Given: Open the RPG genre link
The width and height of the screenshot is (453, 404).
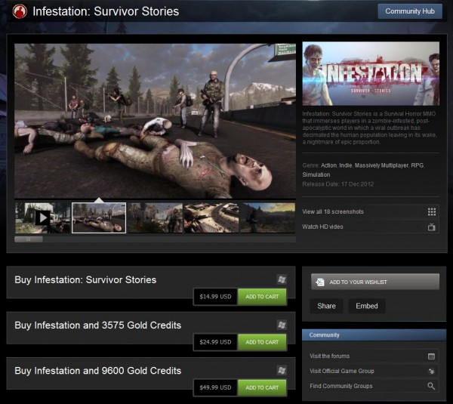Looking at the screenshot, I should pyautogui.click(x=418, y=165).
